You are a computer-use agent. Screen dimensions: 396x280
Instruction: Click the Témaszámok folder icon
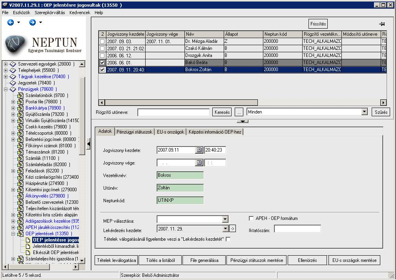20,152
